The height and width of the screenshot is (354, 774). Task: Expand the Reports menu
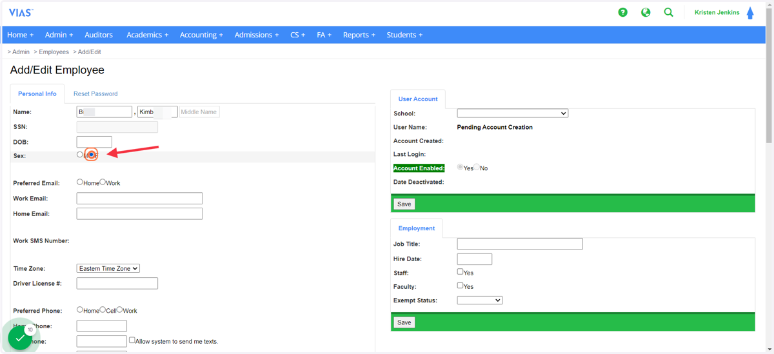point(359,35)
